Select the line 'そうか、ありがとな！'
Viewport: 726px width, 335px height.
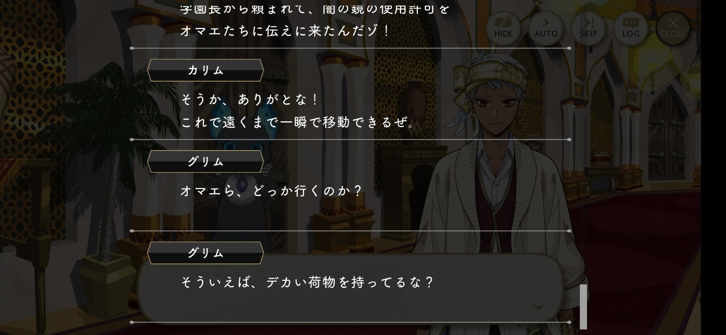250,99
